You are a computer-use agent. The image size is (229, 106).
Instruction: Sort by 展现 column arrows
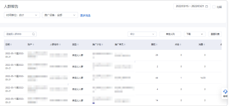coord(157,44)
